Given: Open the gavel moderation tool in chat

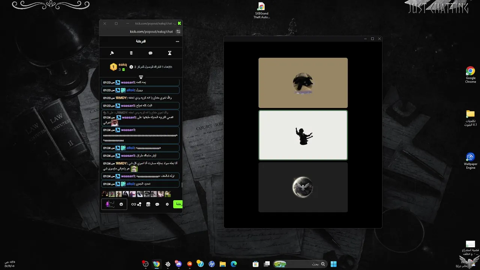Looking at the screenshot, I should click(112, 53).
